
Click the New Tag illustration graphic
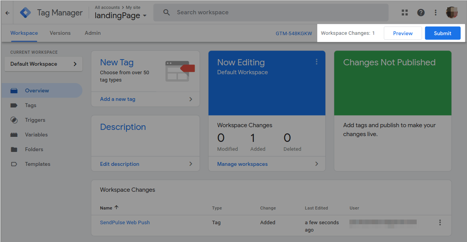click(180, 71)
